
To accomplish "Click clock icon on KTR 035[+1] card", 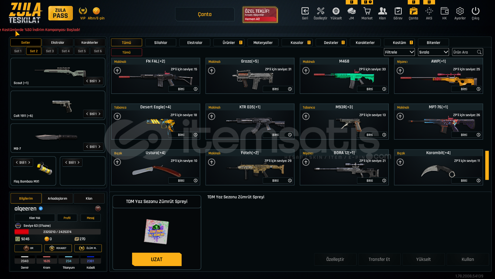I will 290,135.
